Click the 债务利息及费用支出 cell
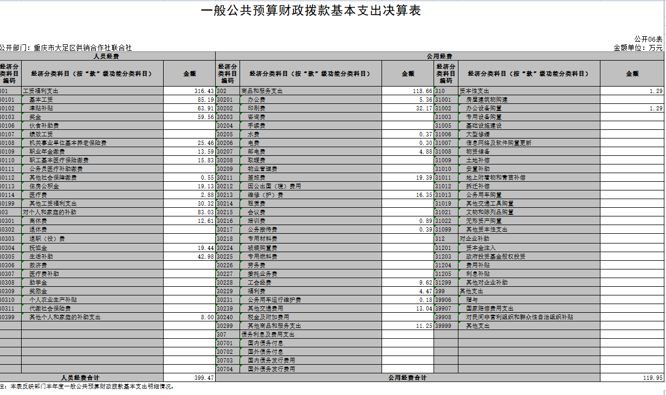 pyautogui.click(x=311, y=334)
